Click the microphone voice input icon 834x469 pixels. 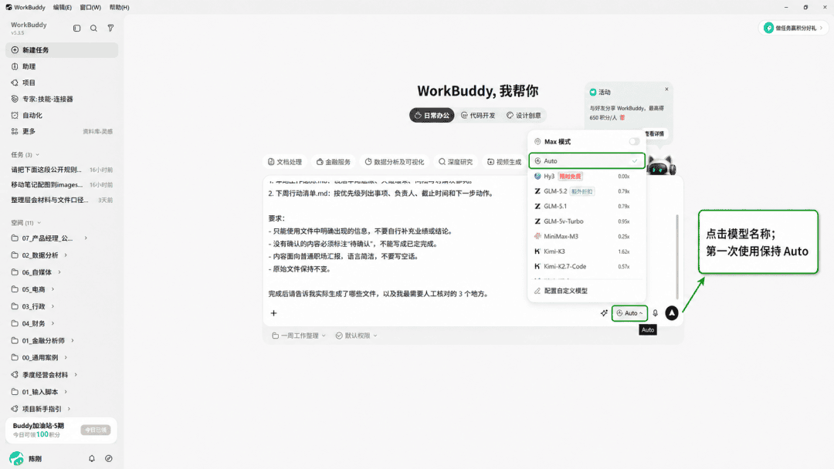click(656, 313)
